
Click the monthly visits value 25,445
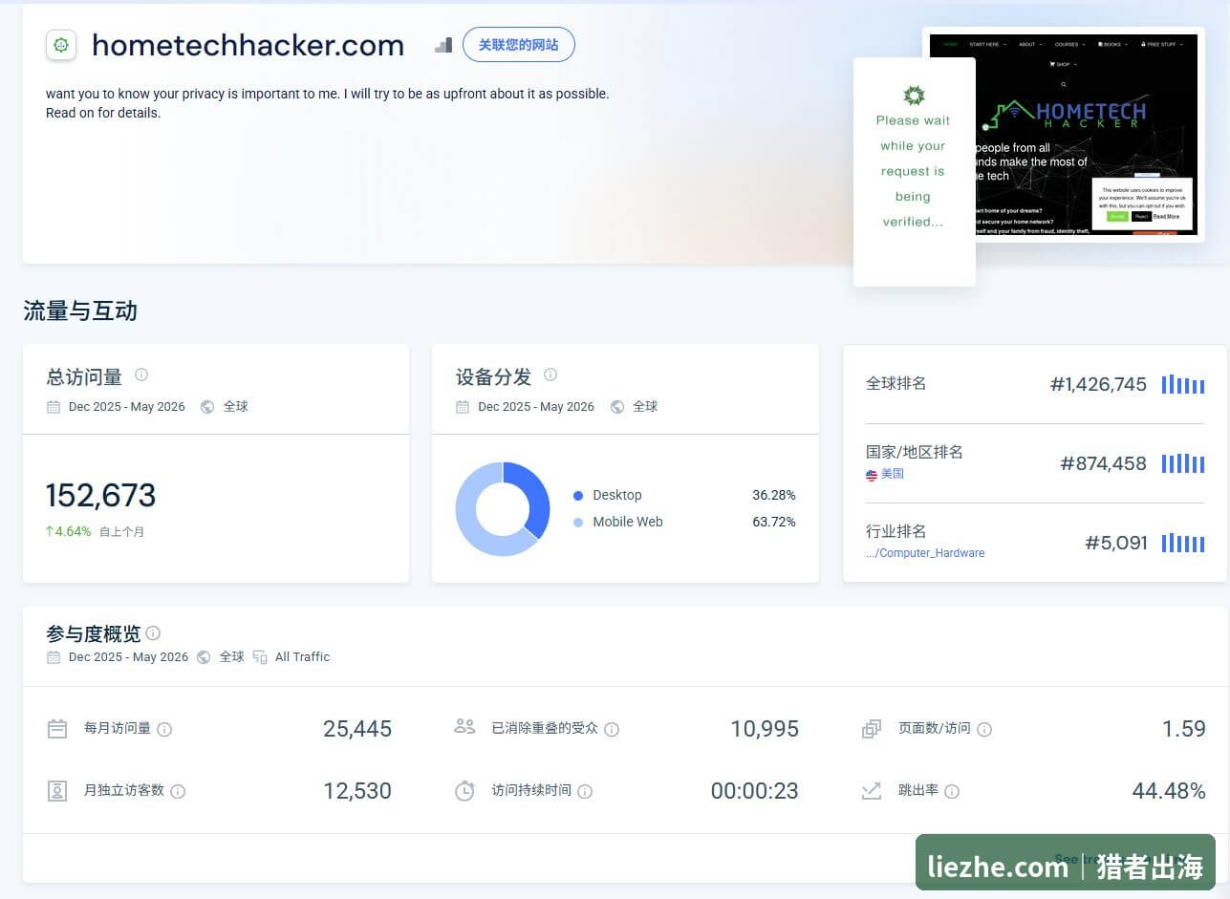(357, 729)
